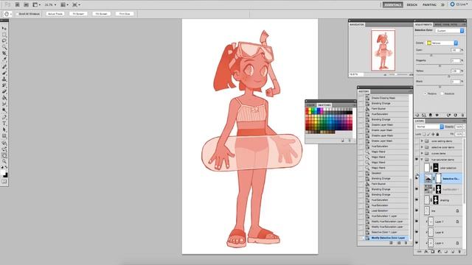472x265 pixels.
Task: Switch to Painting workspace
Action: 429,5
